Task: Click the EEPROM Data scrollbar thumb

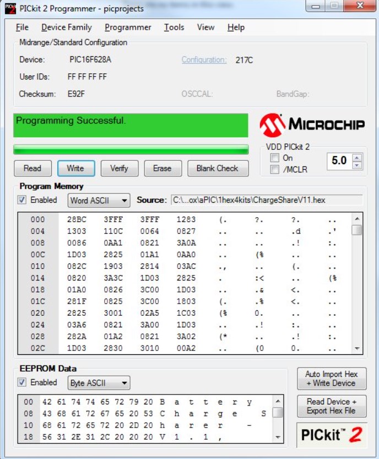Action: [278, 413]
